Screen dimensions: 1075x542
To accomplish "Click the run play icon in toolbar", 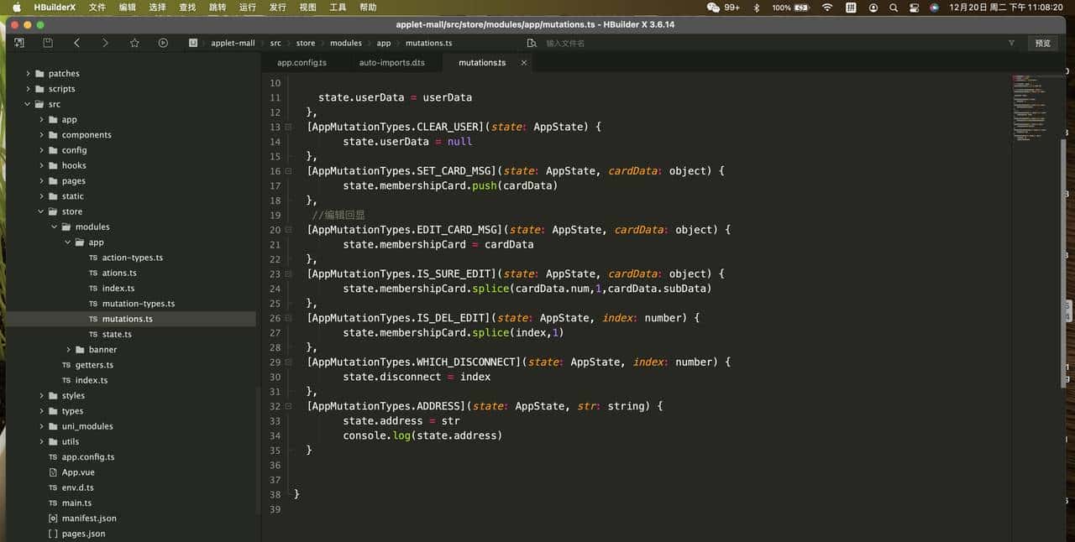I will [163, 43].
